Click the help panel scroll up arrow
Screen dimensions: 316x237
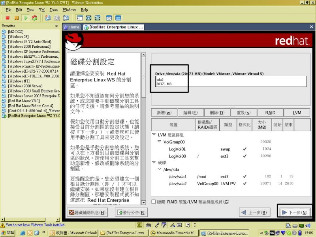click(x=143, y=55)
